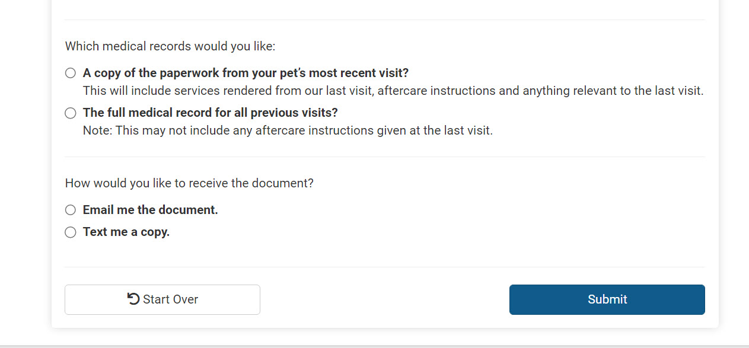This screenshot has height=348, width=749.
Task: Choose the full medical record radio circle
Action: (x=71, y=113)
